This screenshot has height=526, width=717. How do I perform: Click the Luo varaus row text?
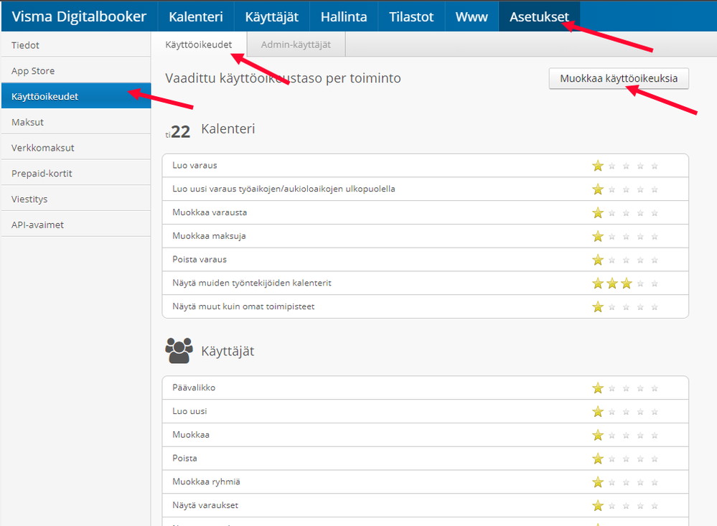point(195,166)
